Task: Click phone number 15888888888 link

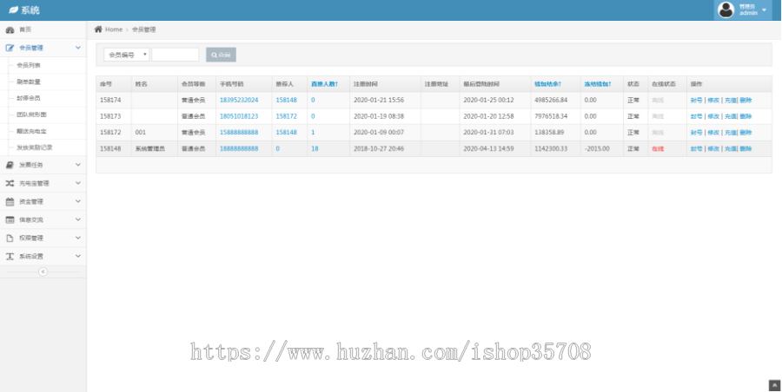Action: point(239,133)
